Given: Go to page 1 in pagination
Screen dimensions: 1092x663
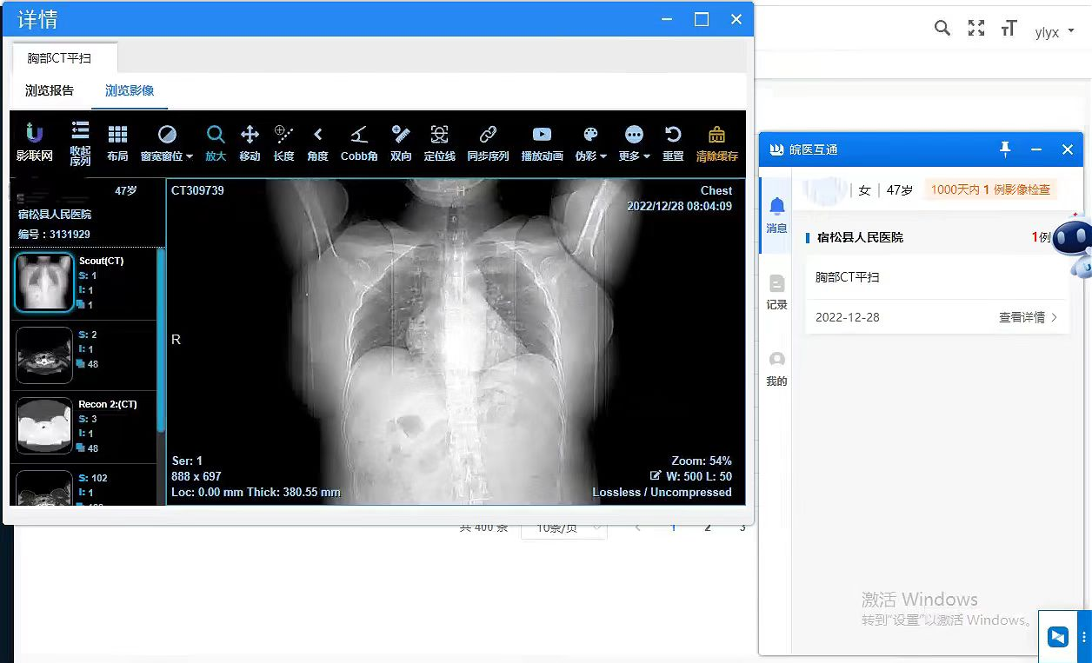Looking at the screenshot, I should (x=673, y=527).
